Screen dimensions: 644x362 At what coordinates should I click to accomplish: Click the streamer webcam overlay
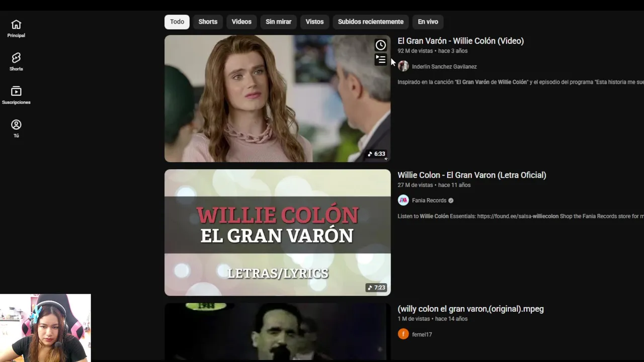coord(45,328)
